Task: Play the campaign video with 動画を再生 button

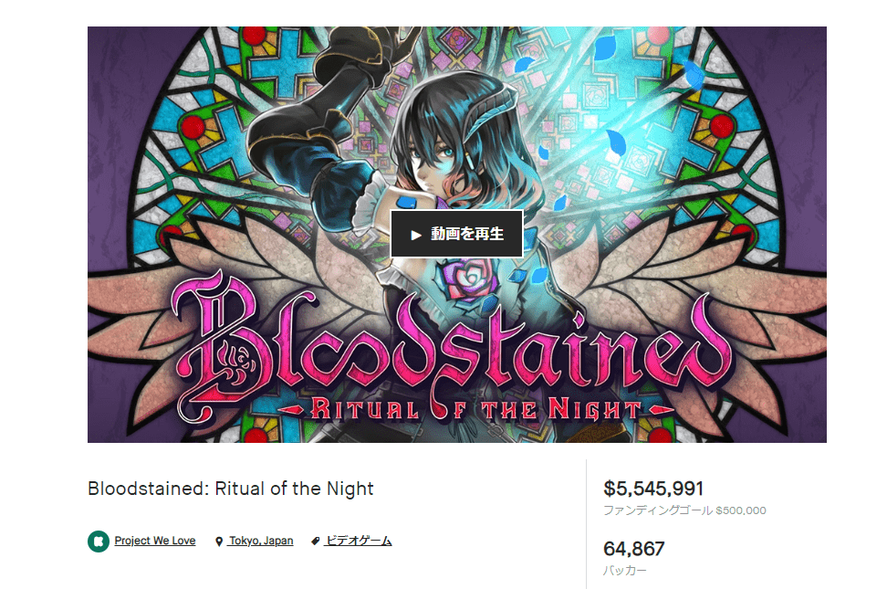Action: point(456,234)
